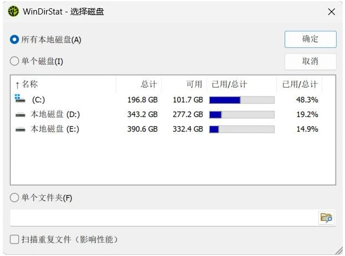Open the folder browse icon button
The height and width of the screenshot is (256, 345).
(326, 218)
